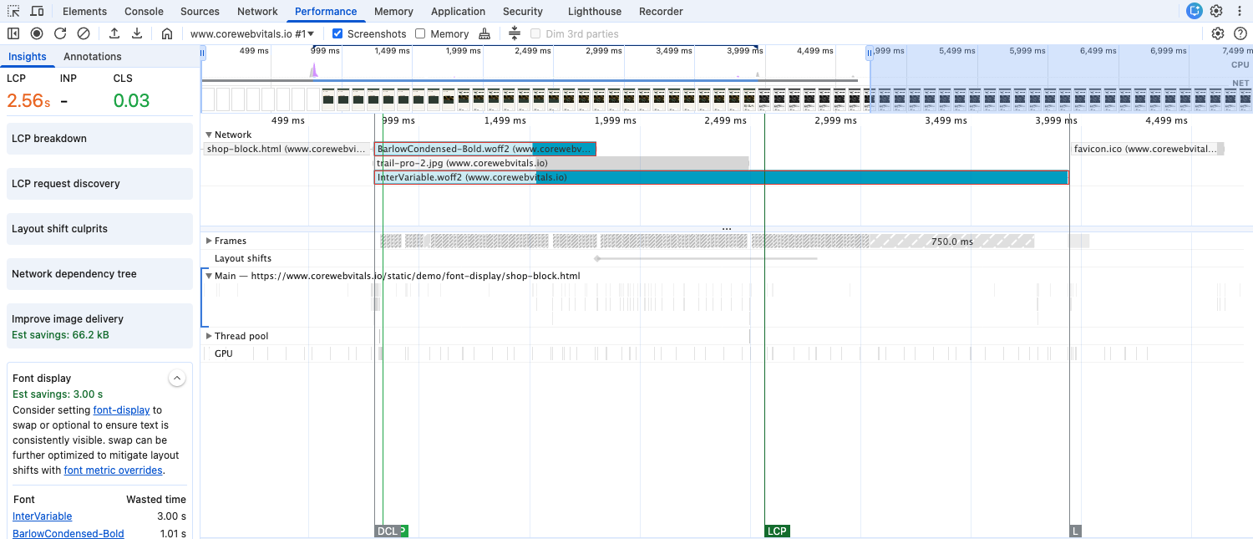Select the BarlowCondensed-Bold.woff2 network request
Image resolution: width=1253 pixels, height=539 pixels.
click(x=485, y=149)
